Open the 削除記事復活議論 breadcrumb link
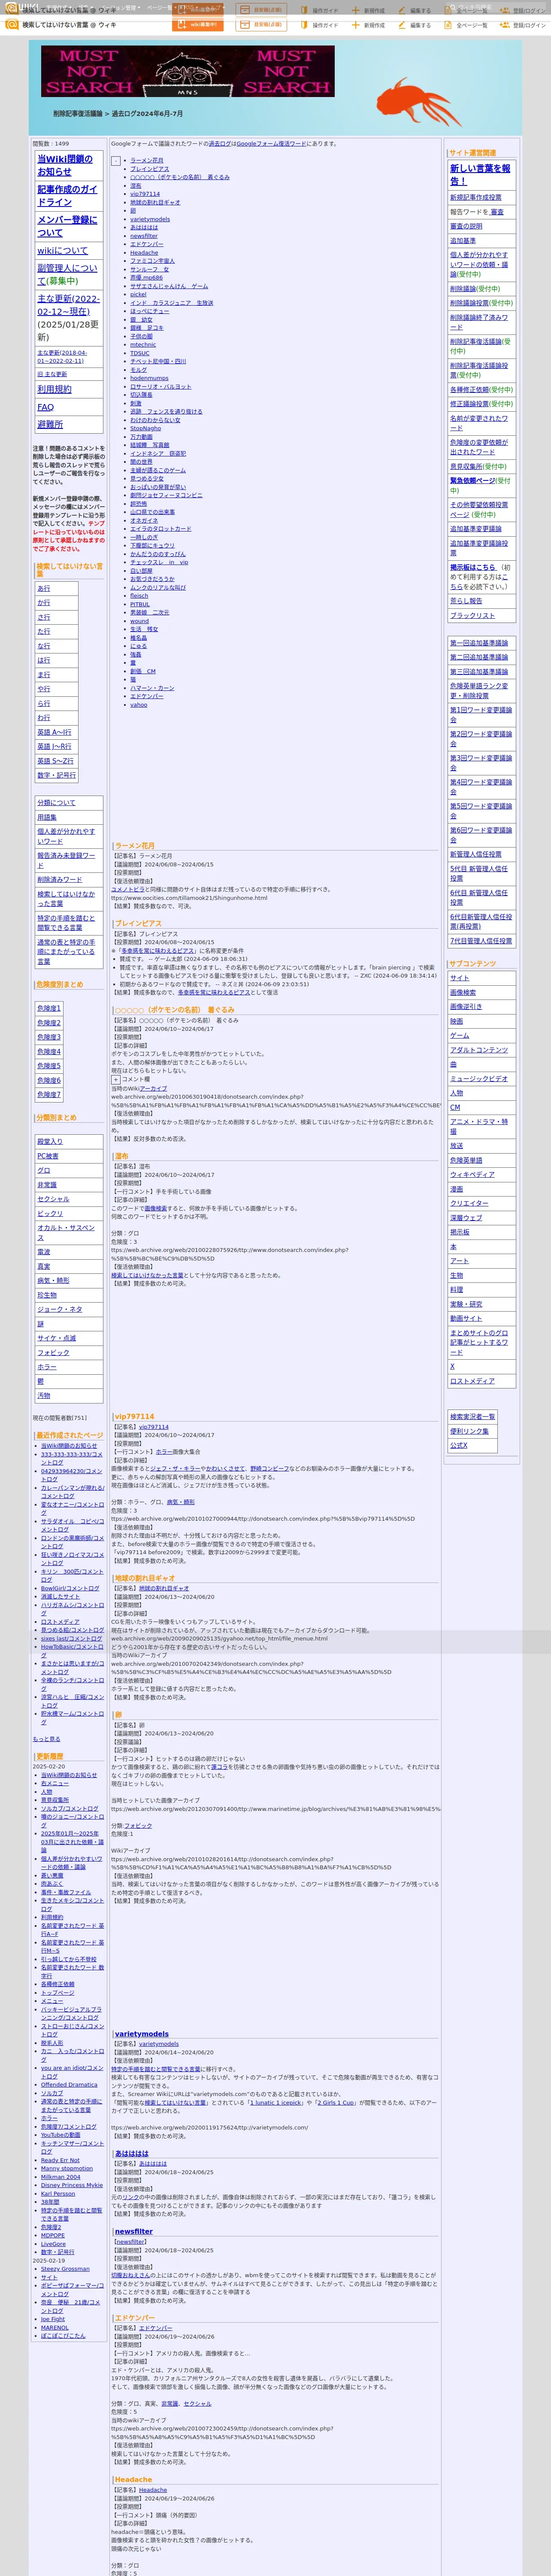 [x=78, y=114]
